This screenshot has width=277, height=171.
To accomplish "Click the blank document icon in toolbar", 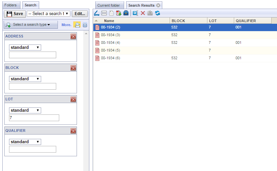I will point(111,13).
